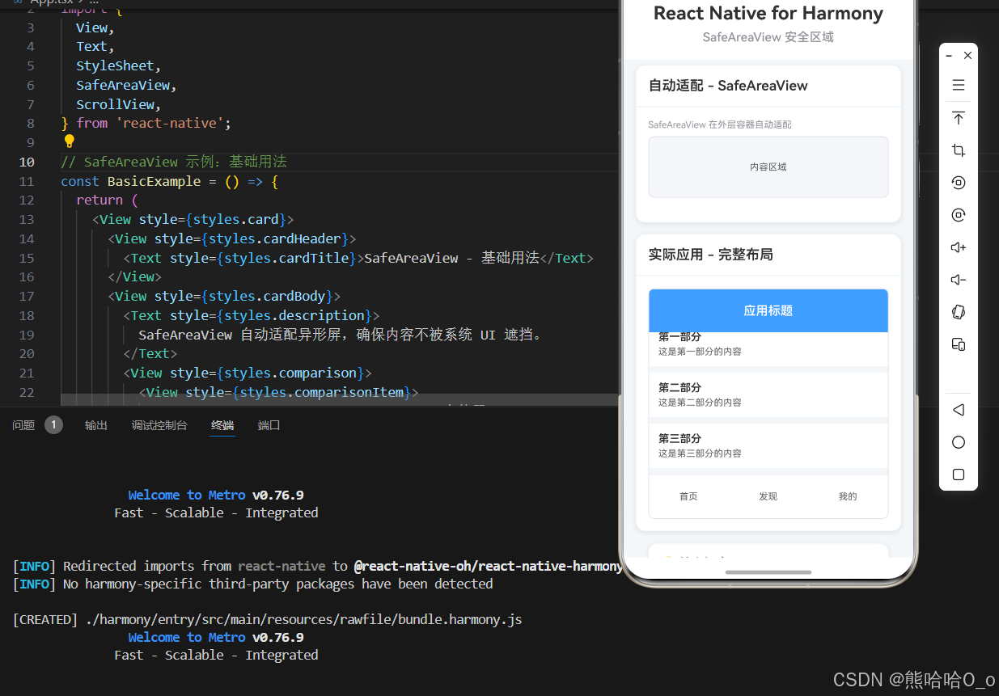The image size is (999, 696).
Task: Switch to the 调试控制台 panel tab
Action: click(159, 425)
